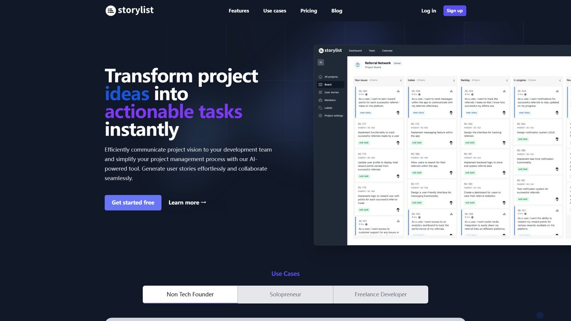Click the sub task tag on card RE-177

[x=364, y=143]
